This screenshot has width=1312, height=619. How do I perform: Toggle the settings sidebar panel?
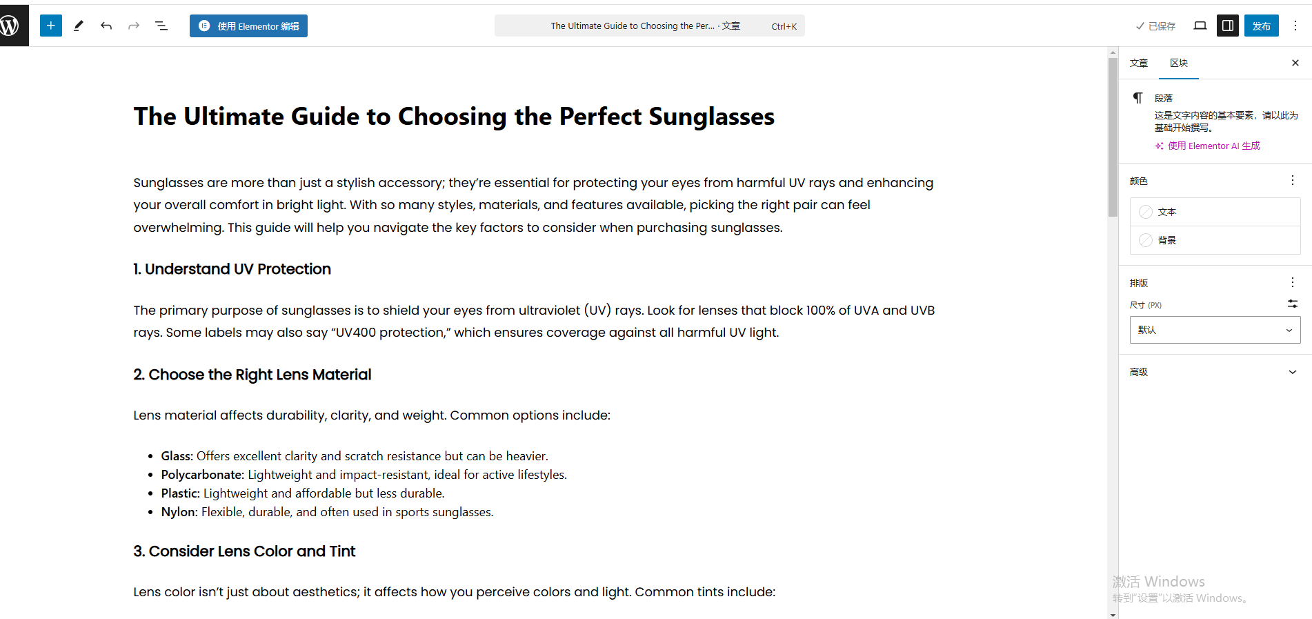click(1228, 26)
